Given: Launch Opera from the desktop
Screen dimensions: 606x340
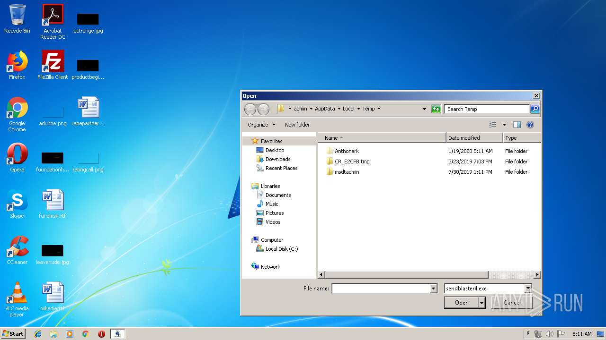Looking at the screenshot, I should (x=17, y=158).
